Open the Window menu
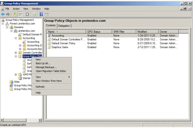This screenshot has width=193, height=128. click(x=36, y=9)
